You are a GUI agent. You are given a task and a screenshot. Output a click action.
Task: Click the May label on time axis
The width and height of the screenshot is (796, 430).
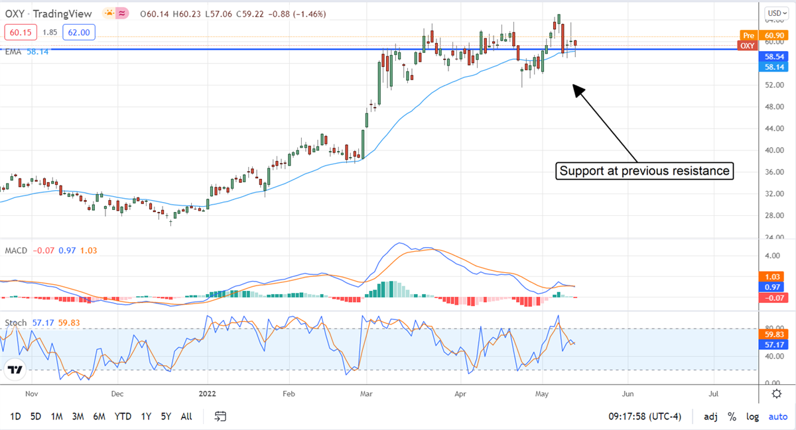pos(543,393)
